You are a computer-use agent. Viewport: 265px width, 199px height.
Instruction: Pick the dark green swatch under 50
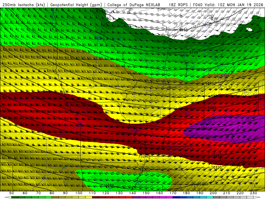coord(15,197)
